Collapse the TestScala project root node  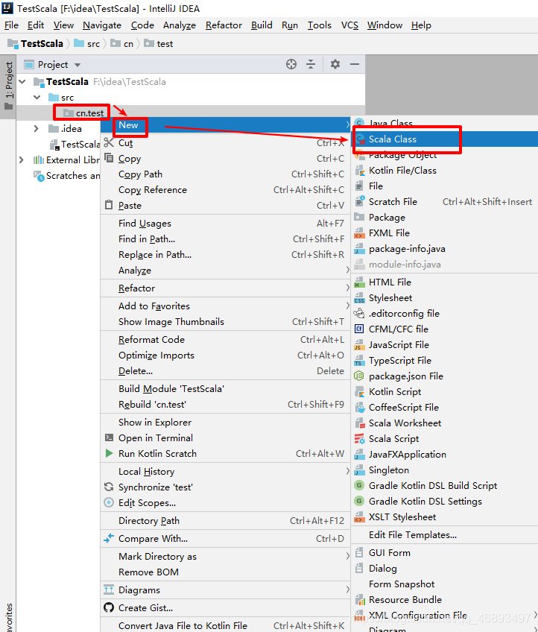tap(22, 82)
